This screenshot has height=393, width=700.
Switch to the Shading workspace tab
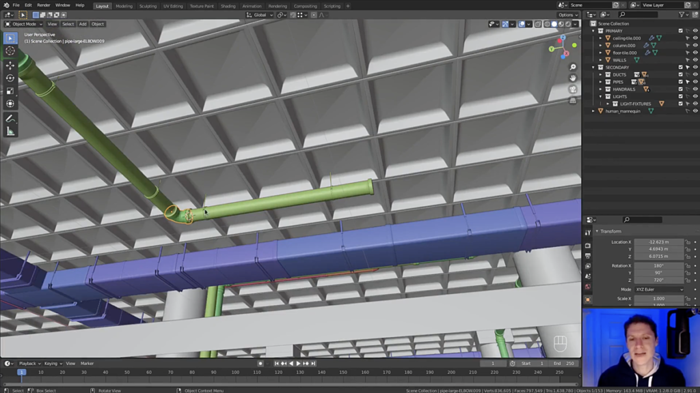228,6
